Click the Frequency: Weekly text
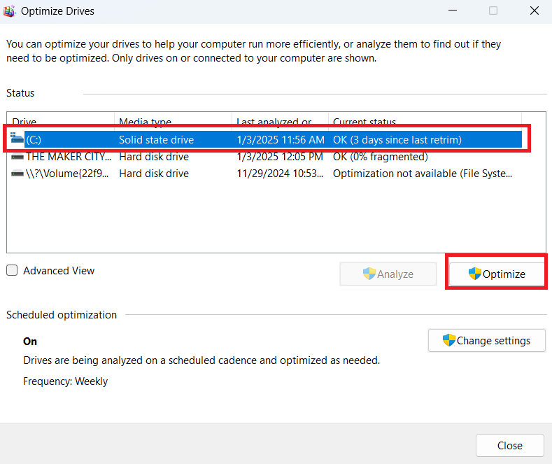 [66, 381]
